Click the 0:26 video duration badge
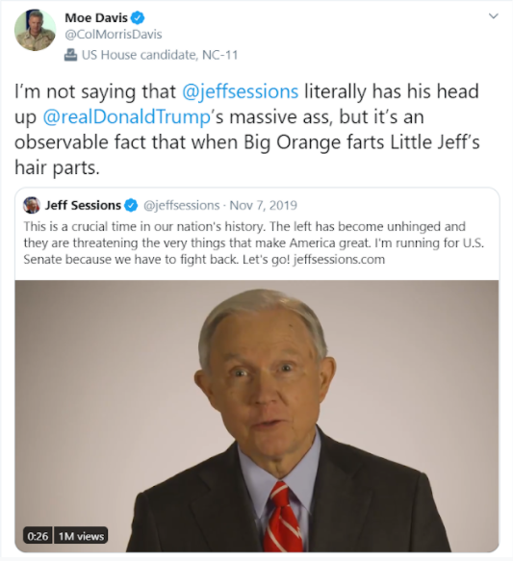 tap(38, 536)
